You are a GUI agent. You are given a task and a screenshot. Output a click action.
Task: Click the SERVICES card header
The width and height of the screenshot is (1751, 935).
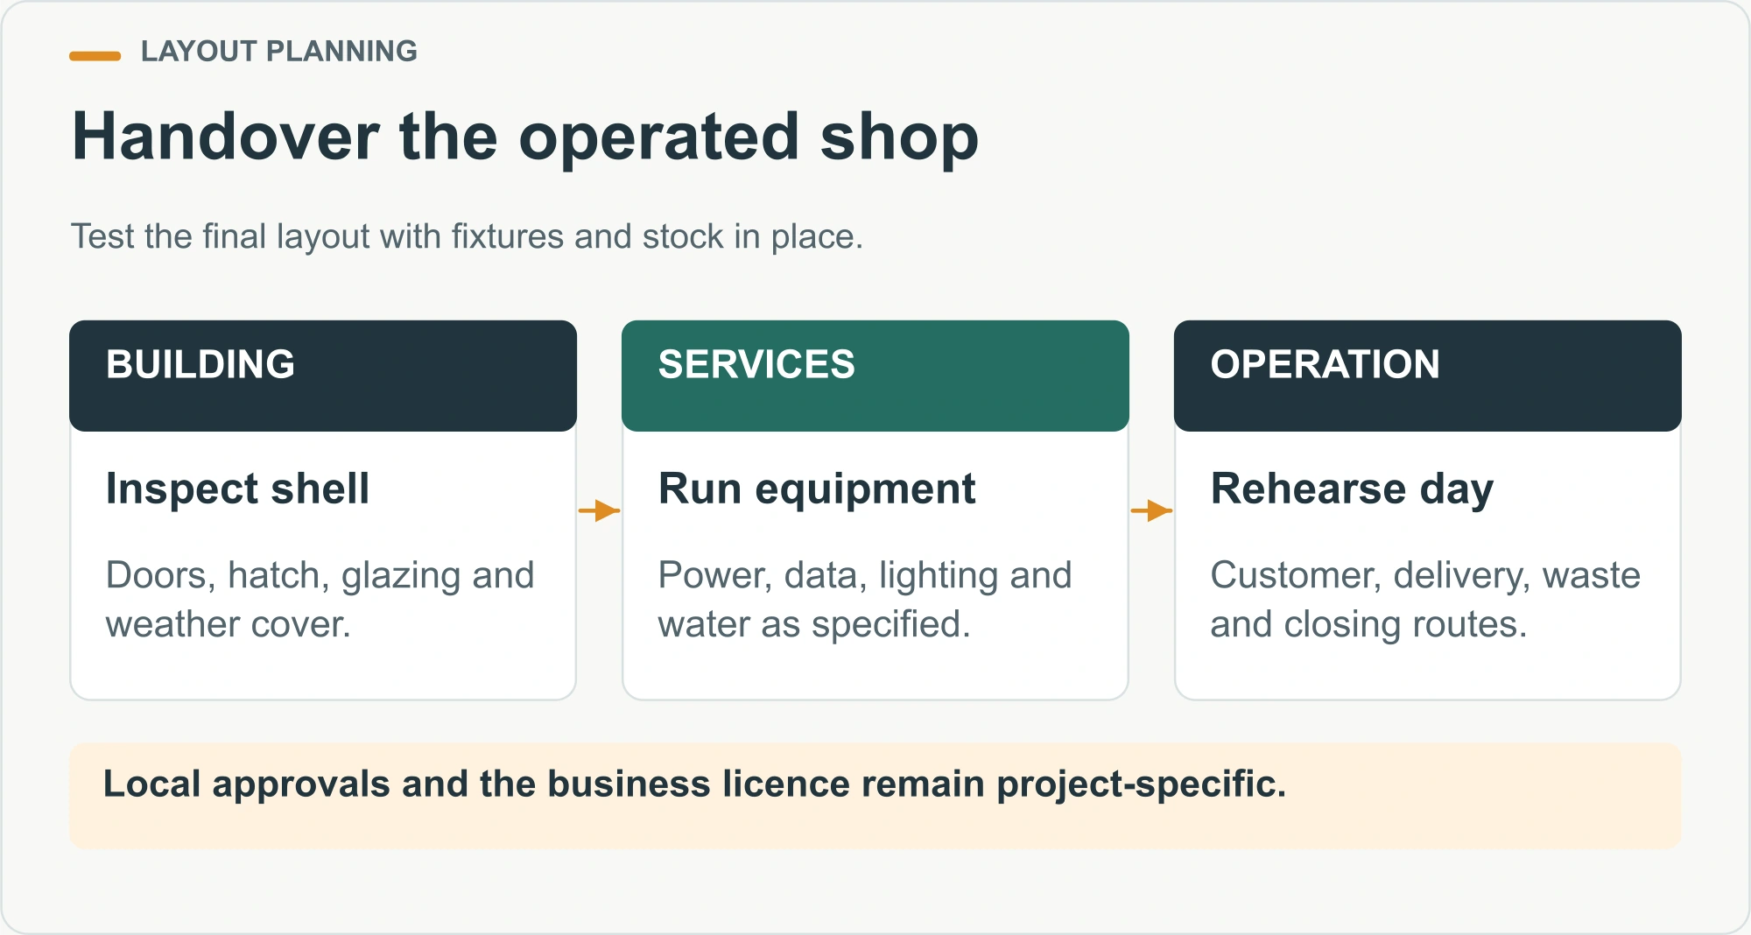(x=875, y=376)
